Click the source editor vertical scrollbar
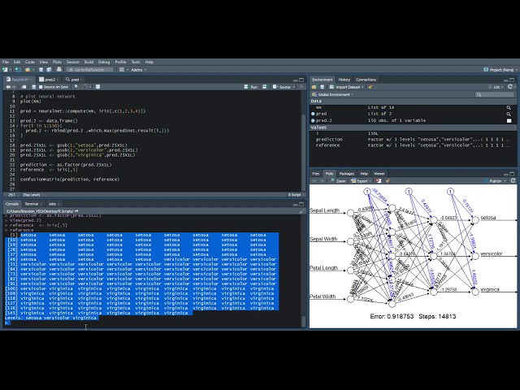The height and width of the screenshot is (390, 520). click(303, 153)
